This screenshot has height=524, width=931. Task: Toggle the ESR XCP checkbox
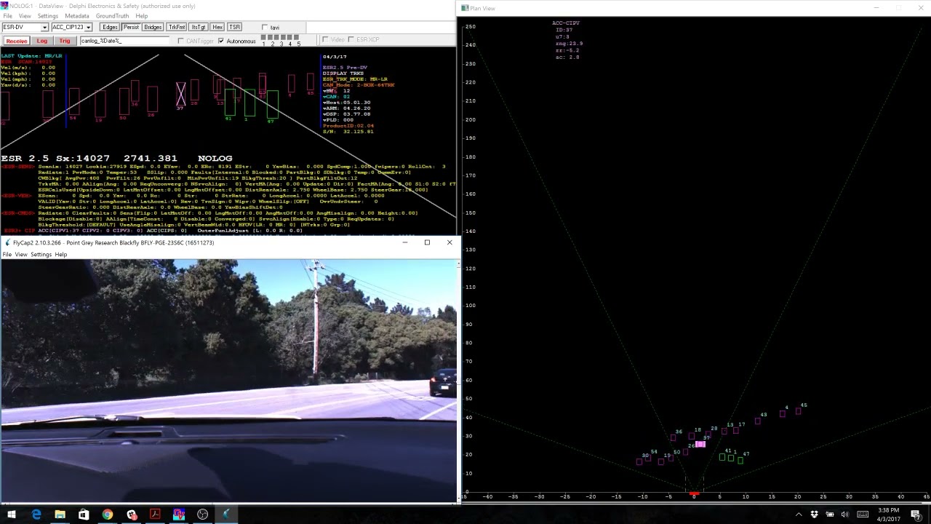[351, 39]
